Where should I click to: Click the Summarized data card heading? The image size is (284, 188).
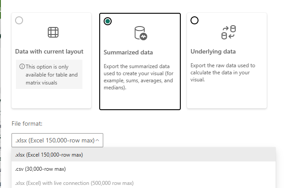click(x=128, y=53)
